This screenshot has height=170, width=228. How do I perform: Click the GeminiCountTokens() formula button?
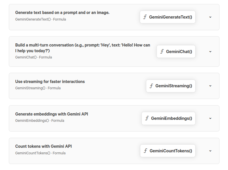click(171, 151)
